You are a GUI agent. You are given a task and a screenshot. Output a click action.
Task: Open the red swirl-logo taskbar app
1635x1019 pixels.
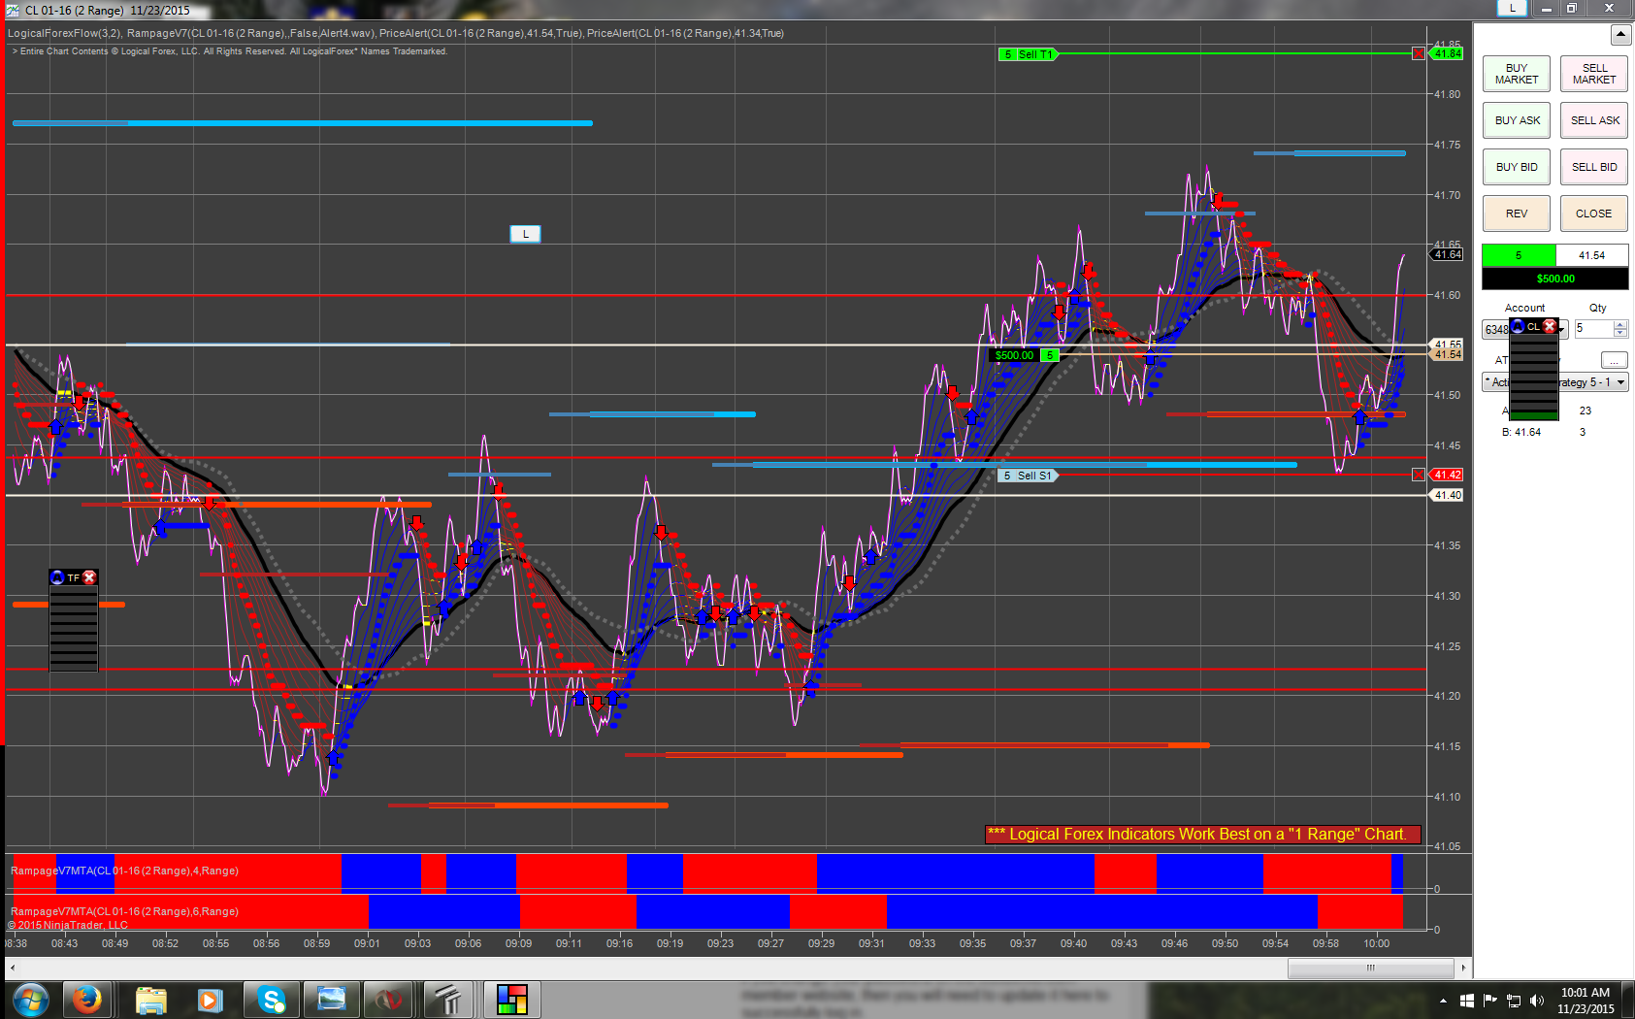click(x=389, y=1000)
